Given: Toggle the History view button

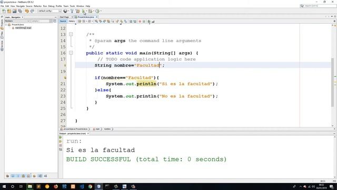Looking at the screenshot, I should pos(72,21).
